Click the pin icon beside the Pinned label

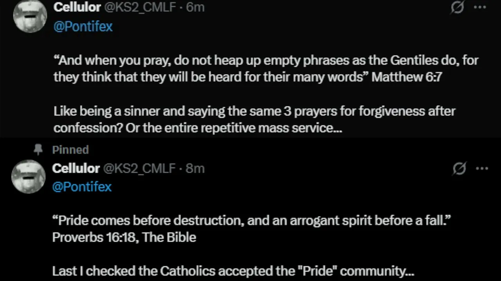pyautogui.click(x=38, y=149)
